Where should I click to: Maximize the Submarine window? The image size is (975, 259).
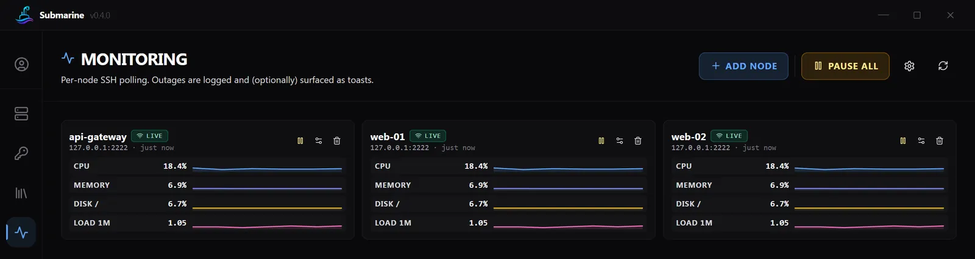(917, 15)
